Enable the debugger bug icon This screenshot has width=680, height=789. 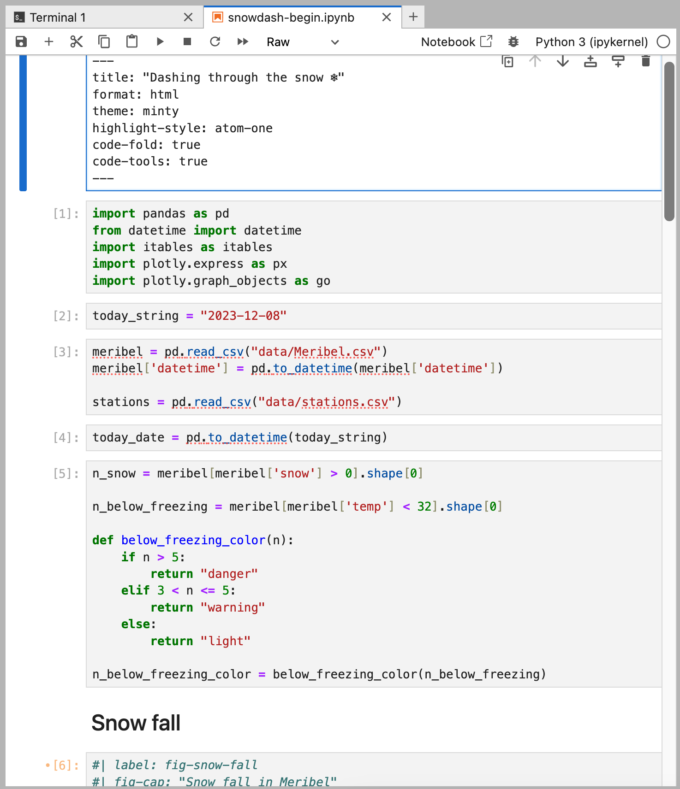pyautogui.click(x=513, y=42)
